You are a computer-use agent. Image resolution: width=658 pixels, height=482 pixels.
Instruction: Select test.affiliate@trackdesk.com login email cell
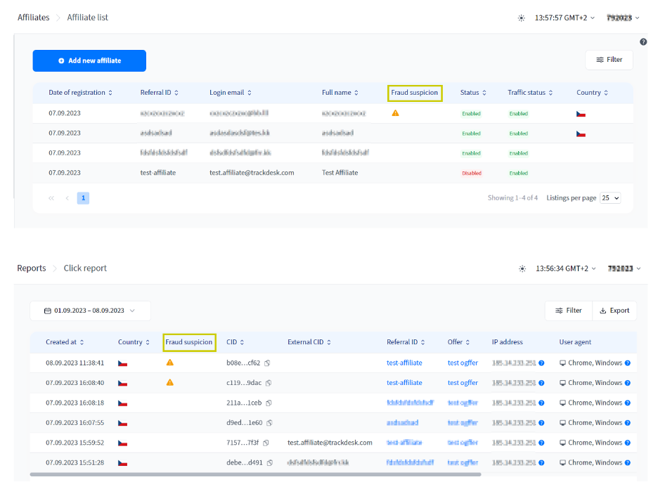[x=252, y=173]
